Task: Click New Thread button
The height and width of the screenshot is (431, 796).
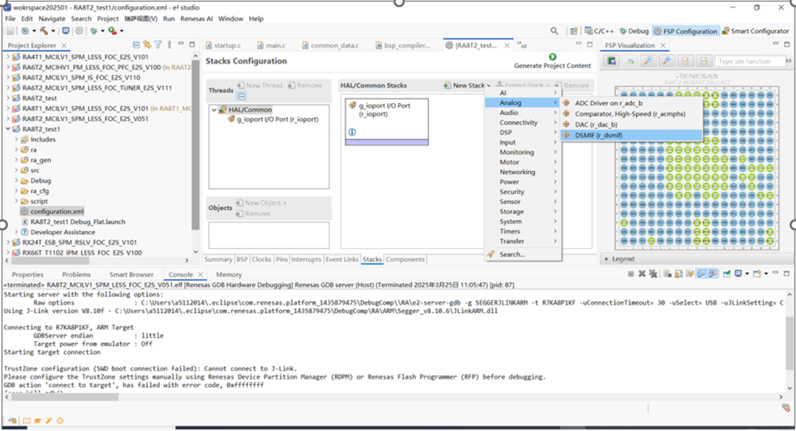Action: 259,85
